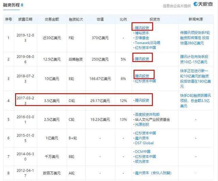Click 红杉资本中国 in the E轮 row

[x=145, y=81]
